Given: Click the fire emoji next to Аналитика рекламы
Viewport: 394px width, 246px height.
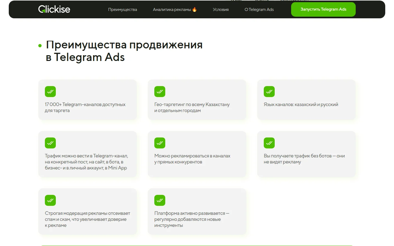Looking at the screenshot, I should click(195, 10).
